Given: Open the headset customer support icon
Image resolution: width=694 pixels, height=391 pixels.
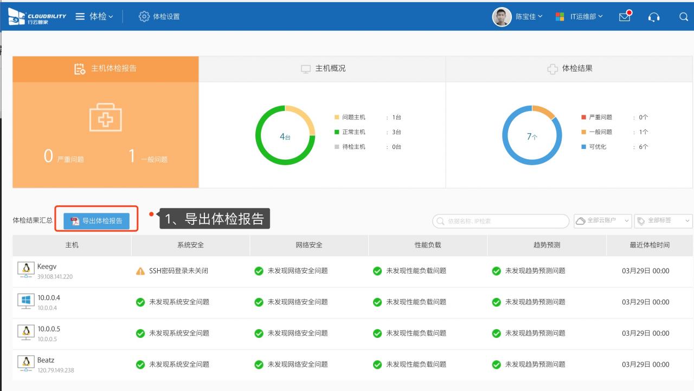Looking at the screenshot, I should 654,17.
